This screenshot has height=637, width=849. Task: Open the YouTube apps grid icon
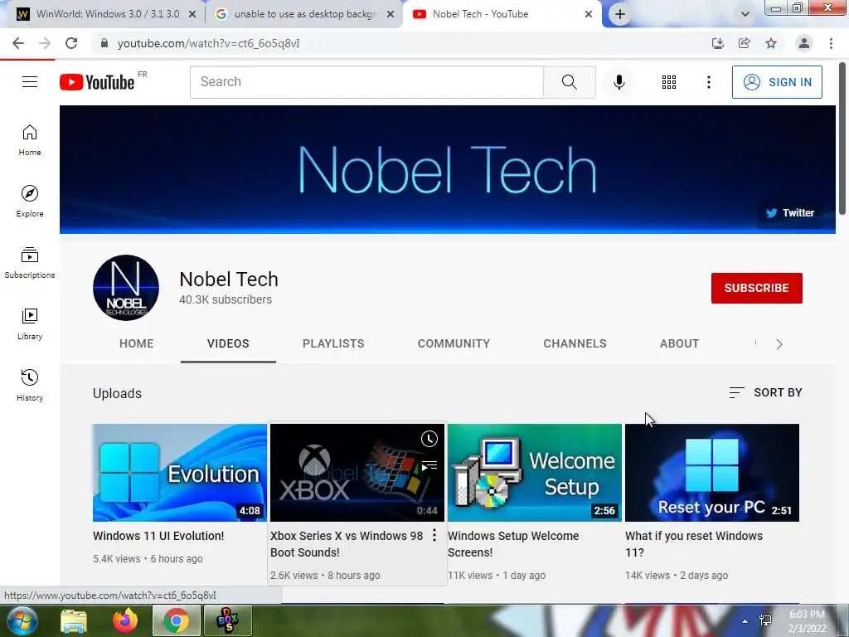[x=669, y=82]
